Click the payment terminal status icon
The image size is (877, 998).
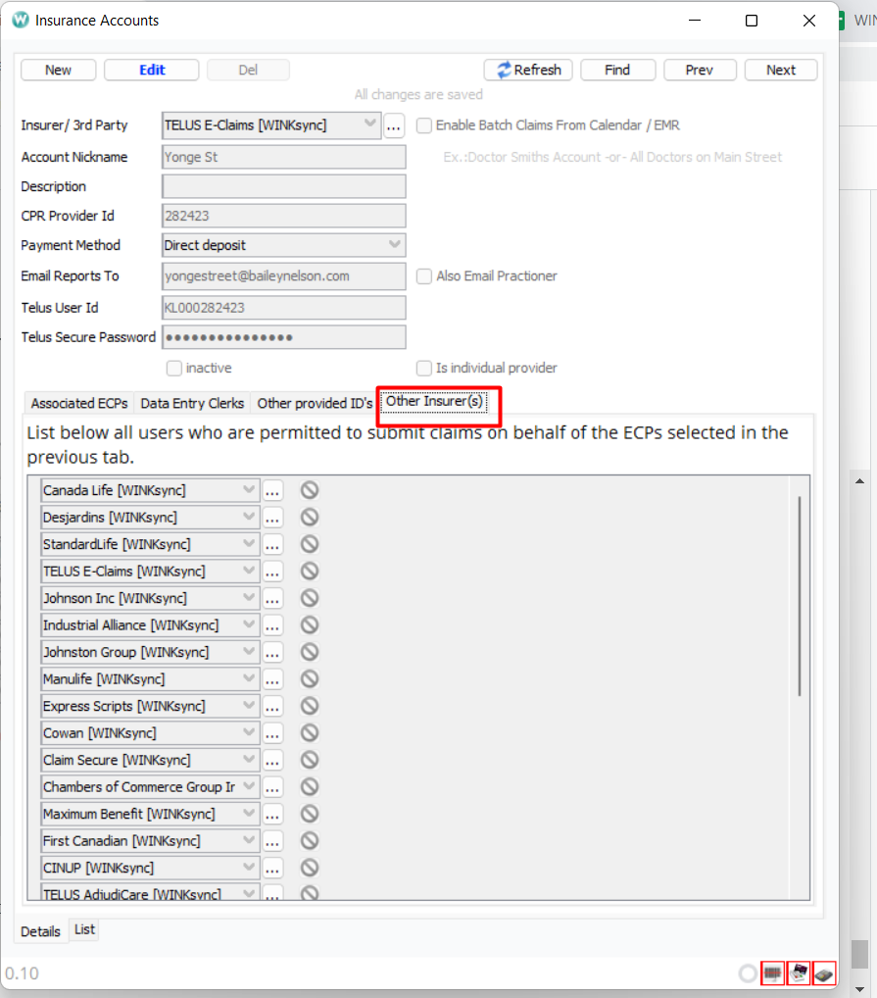[x=823, y=973]
